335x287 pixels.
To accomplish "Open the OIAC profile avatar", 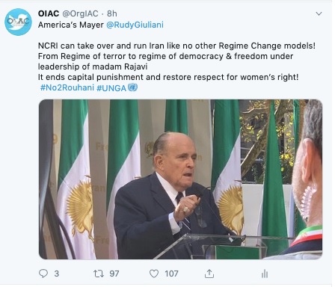I will tap(18, 22).
